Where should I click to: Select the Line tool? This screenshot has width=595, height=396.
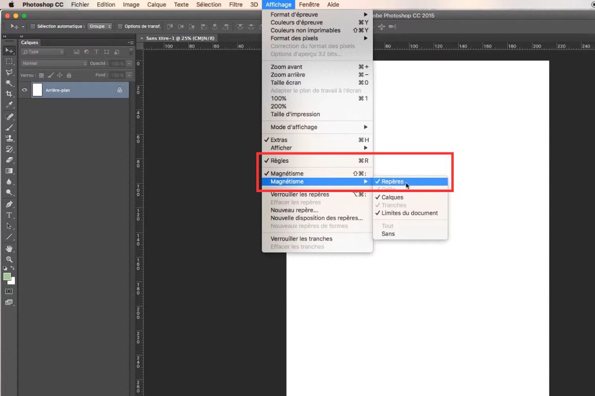coord(9,237)
